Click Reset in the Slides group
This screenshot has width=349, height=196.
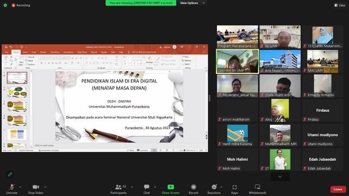pyautogui.click(x=29, y=60)
